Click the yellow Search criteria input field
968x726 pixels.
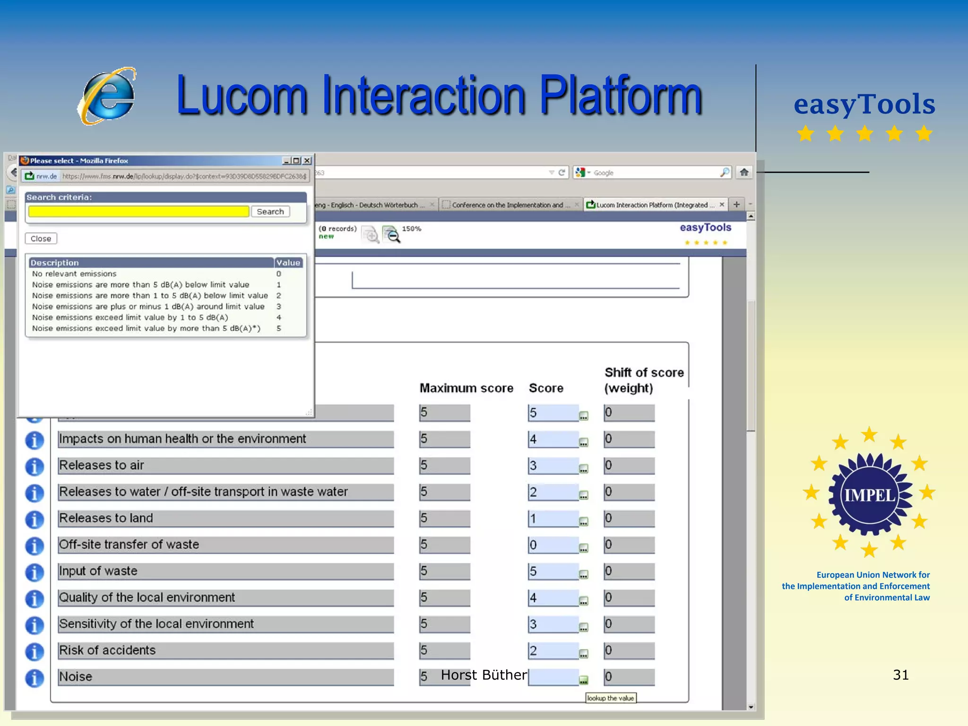pyautogui.click(x=138, y=212)
